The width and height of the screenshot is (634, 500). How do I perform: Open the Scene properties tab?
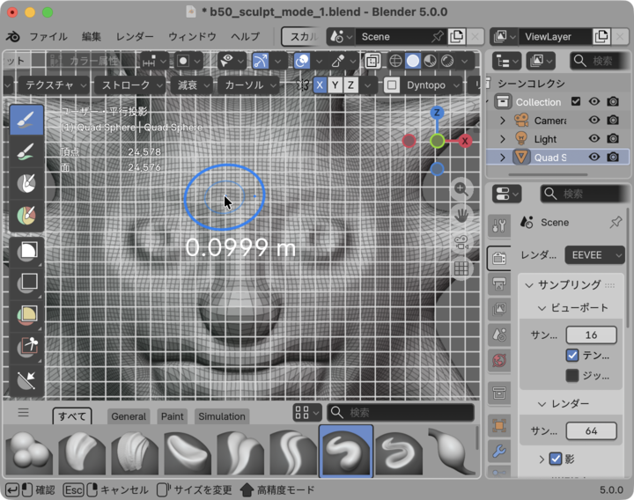point(499,335)
